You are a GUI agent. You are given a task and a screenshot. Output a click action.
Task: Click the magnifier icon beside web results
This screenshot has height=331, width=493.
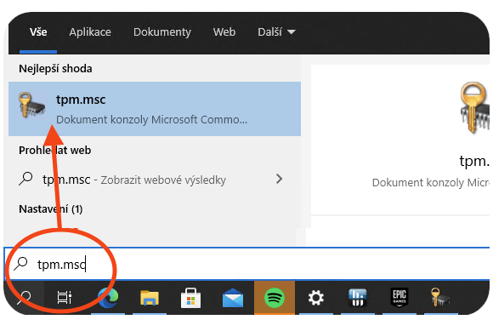tap(25, 179)
